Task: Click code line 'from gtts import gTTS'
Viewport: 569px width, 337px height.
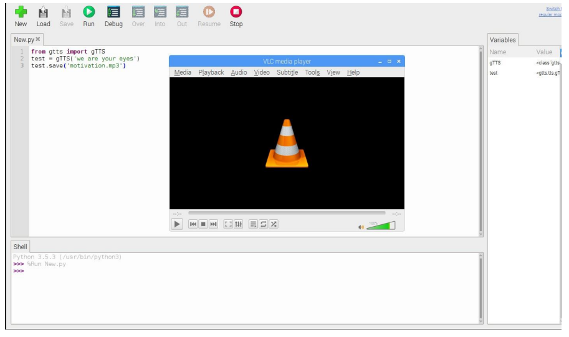Action: [68, 52]
